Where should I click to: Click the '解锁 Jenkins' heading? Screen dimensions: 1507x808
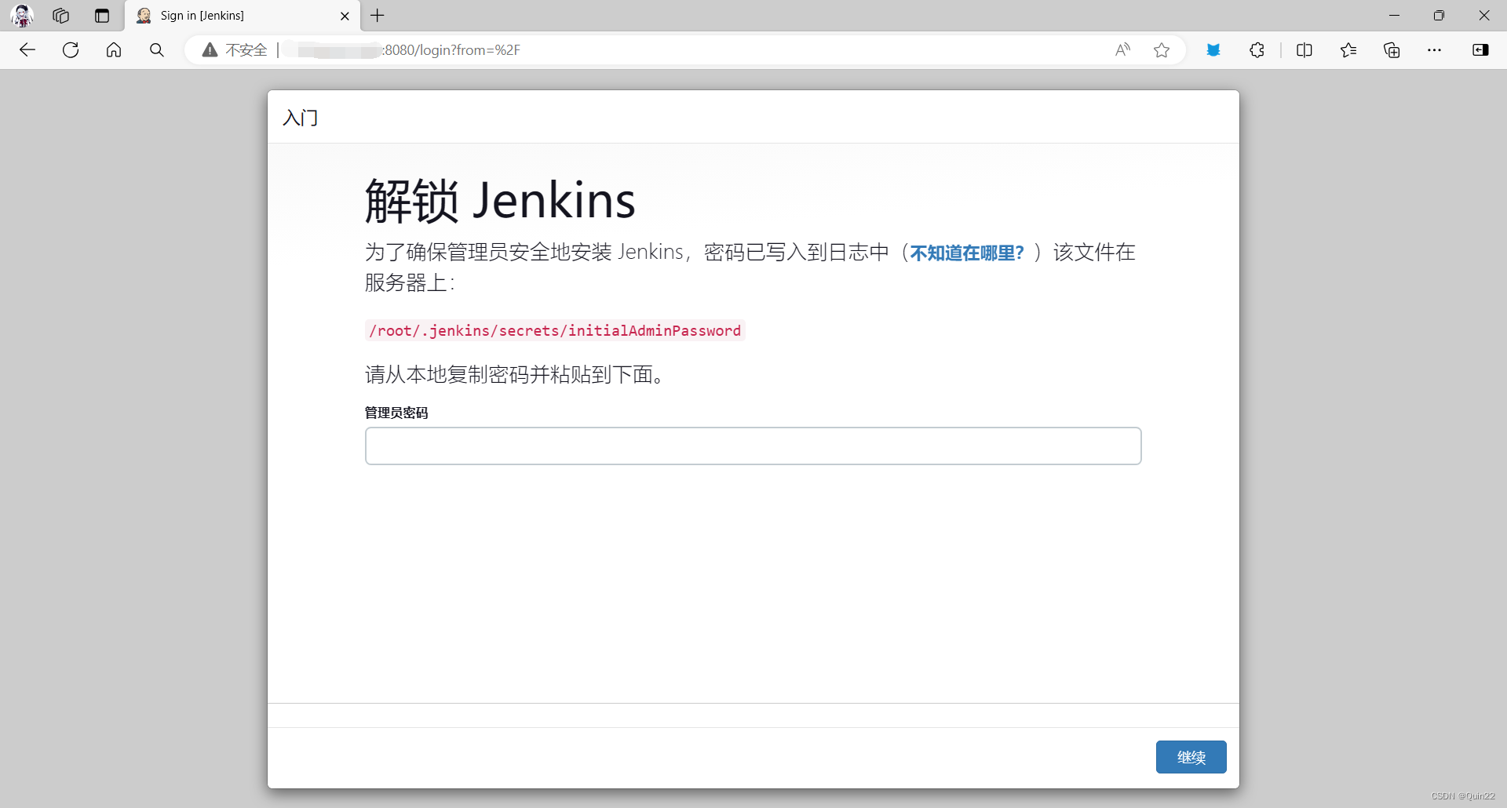500,201
